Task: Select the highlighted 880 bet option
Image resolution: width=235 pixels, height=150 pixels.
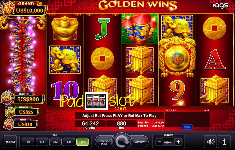Action: pos(83,142)
